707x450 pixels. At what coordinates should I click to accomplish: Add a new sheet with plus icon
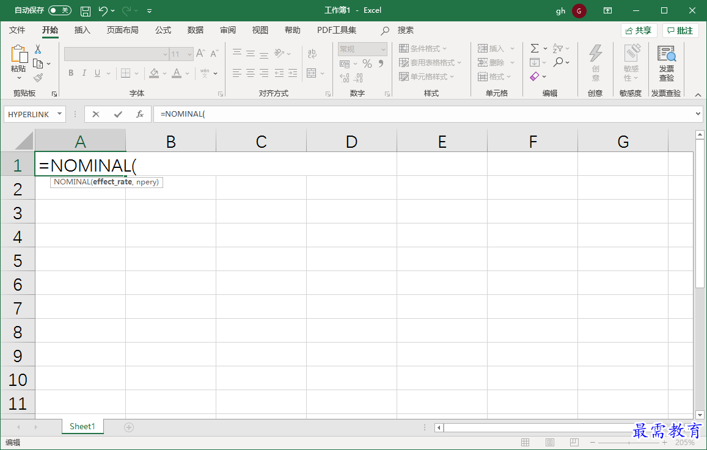click(x=129, y=427)
